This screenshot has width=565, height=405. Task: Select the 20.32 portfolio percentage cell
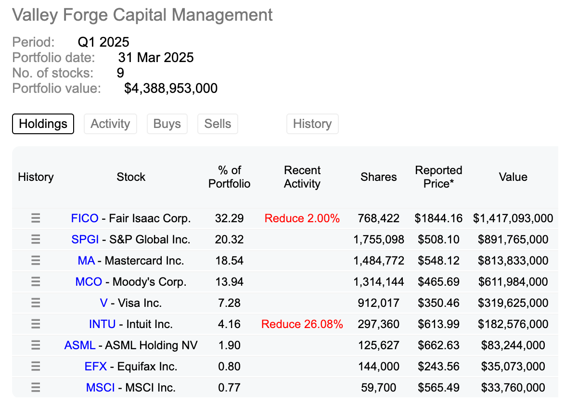[x=229, y=240]
